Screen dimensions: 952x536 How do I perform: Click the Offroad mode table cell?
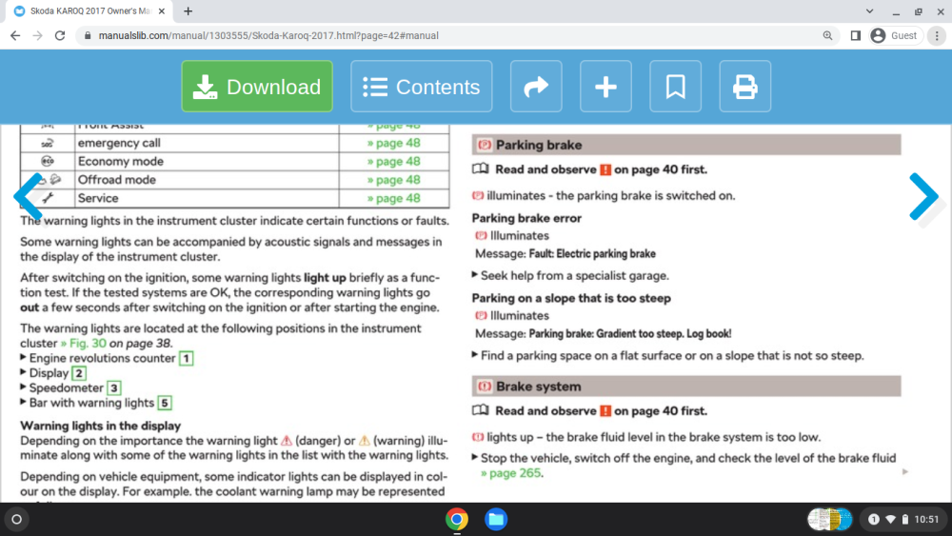click(x=207, y=180)
